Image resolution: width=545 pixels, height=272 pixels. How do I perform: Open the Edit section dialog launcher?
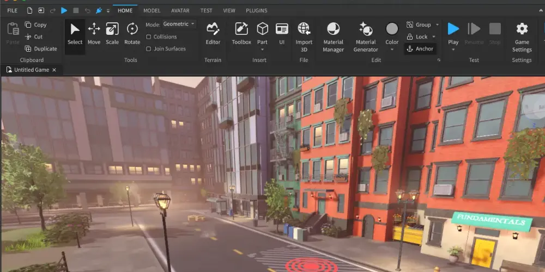[439, 60]
